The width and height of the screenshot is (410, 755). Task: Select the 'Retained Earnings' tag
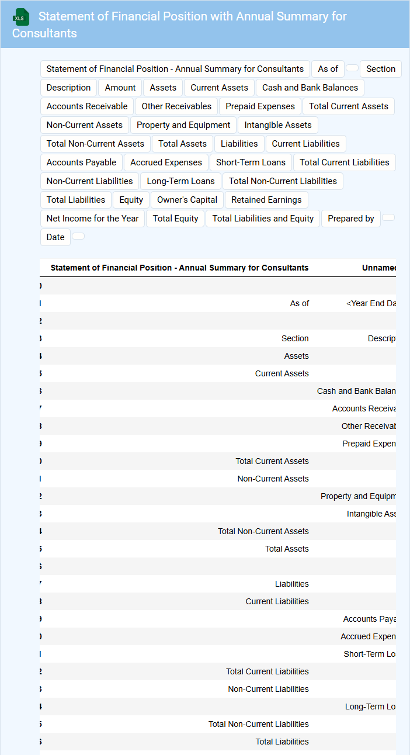point(266,200)
